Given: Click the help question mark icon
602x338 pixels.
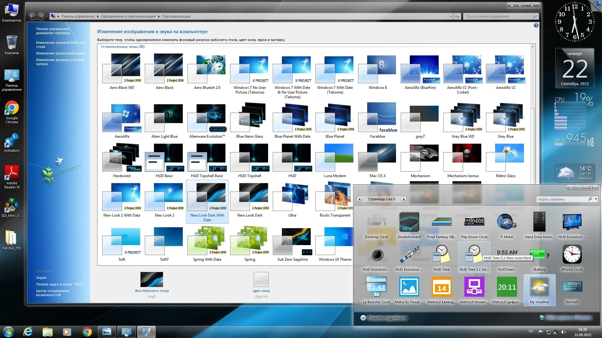Looking at the screenshot, I should point(536,25).
